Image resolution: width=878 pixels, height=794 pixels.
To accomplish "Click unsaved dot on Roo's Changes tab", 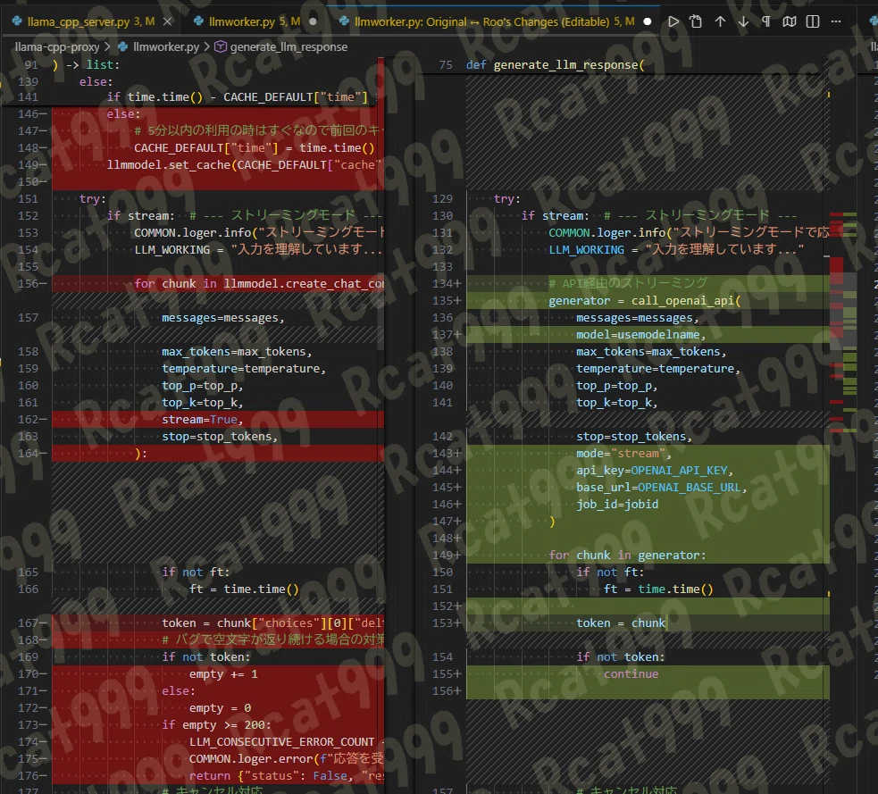I will 648,21.
